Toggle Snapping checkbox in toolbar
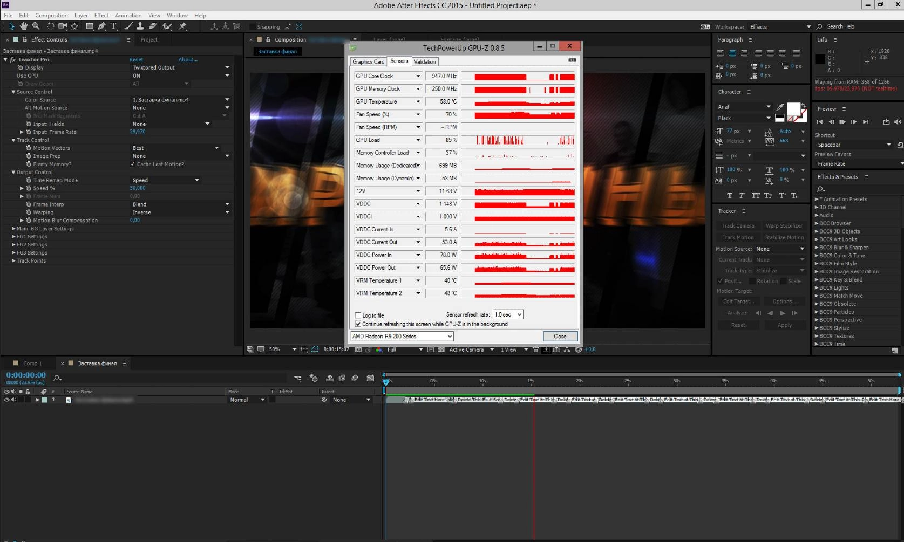 click(252, 26)
